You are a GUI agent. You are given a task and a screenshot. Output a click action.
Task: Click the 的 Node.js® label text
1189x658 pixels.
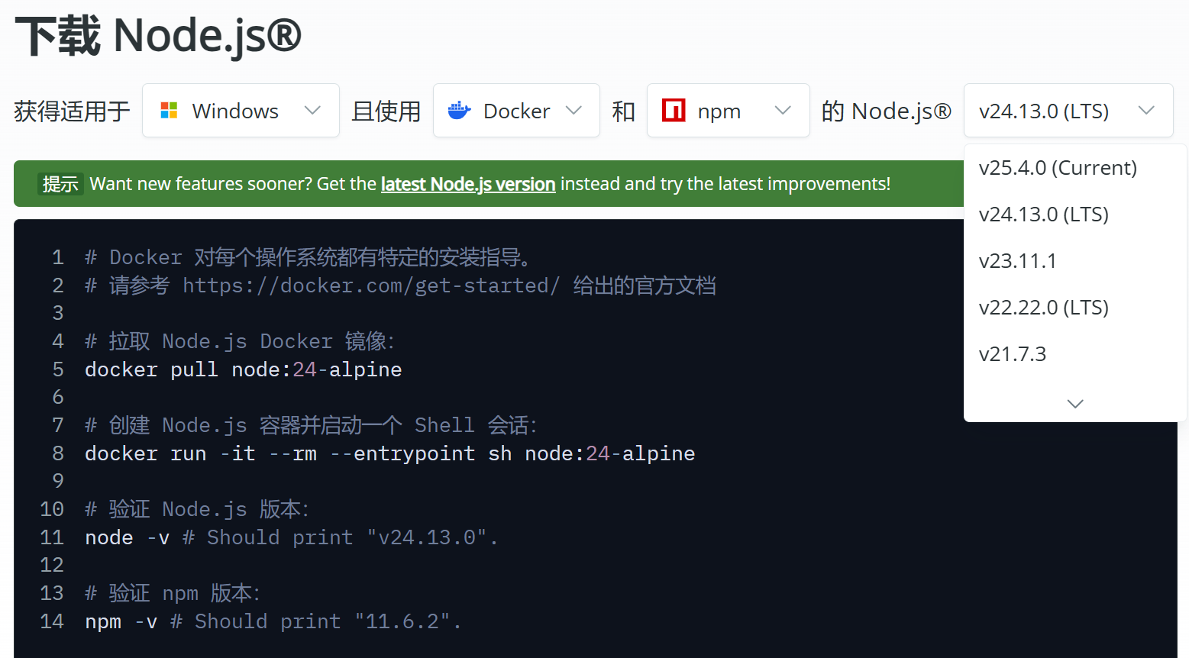[887, 111]
